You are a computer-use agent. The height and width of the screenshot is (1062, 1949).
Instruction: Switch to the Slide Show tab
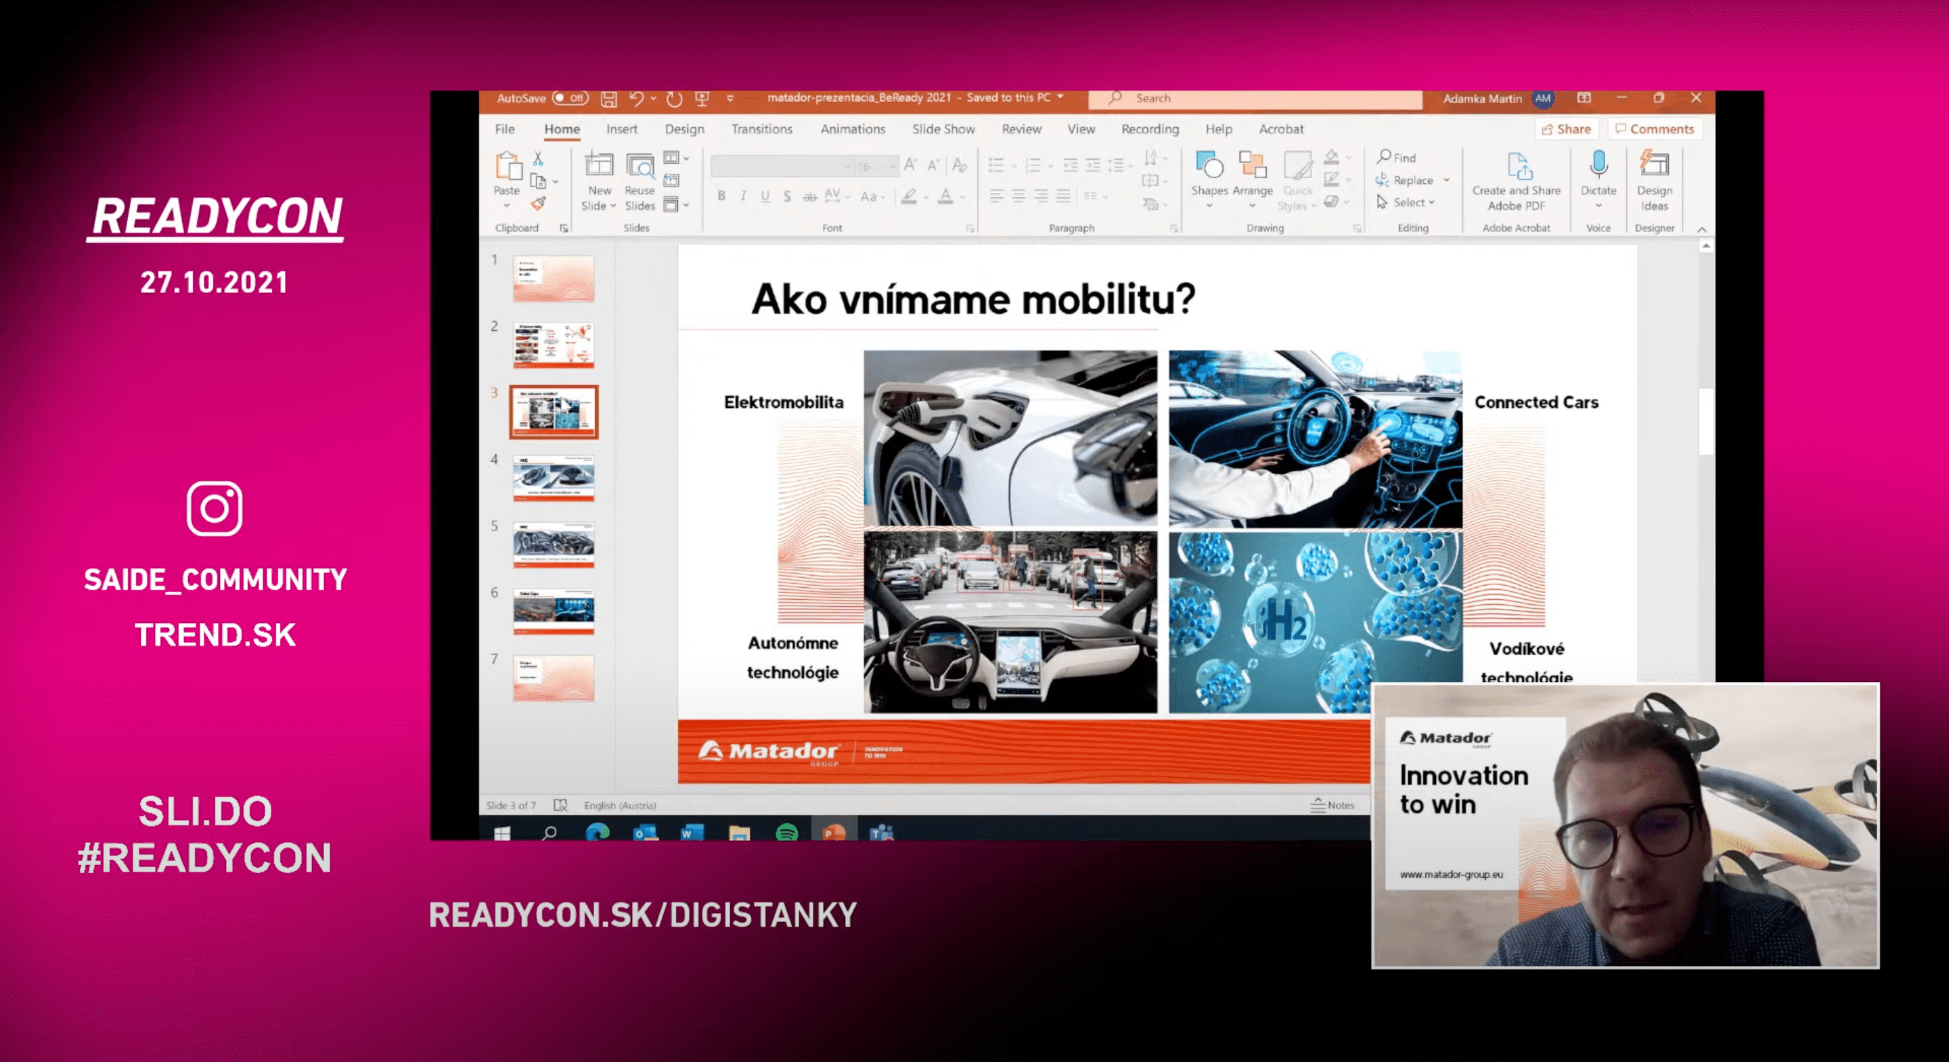tap(943, 129)
